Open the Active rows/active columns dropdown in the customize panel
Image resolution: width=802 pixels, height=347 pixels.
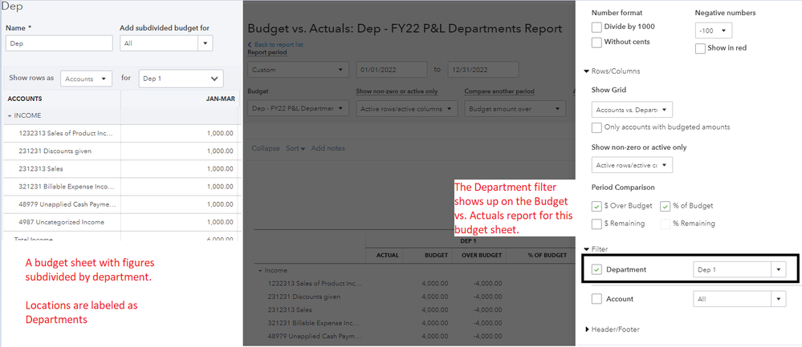(x=632, y=165)
